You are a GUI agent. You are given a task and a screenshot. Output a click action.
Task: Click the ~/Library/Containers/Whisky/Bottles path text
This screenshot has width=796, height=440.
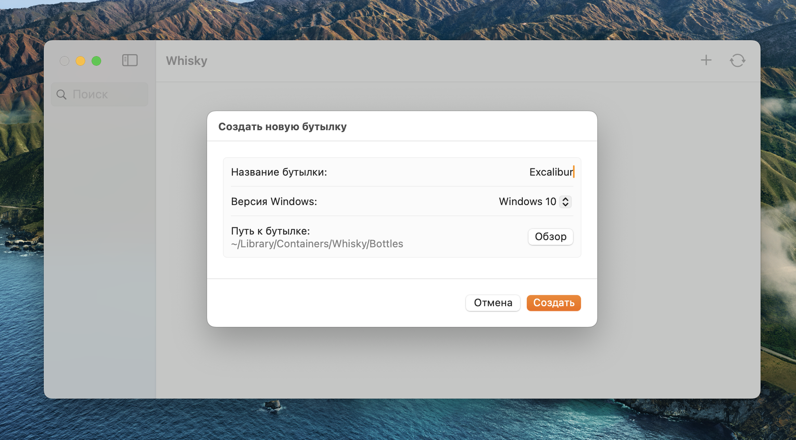click(317, 244)
